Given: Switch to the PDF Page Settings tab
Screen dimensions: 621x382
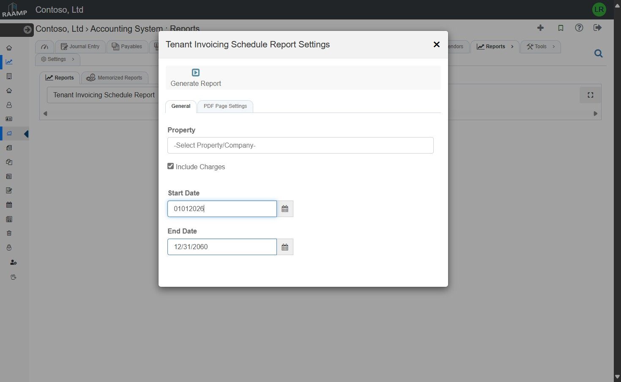Looking at the screenshot, I should [225, 106].
